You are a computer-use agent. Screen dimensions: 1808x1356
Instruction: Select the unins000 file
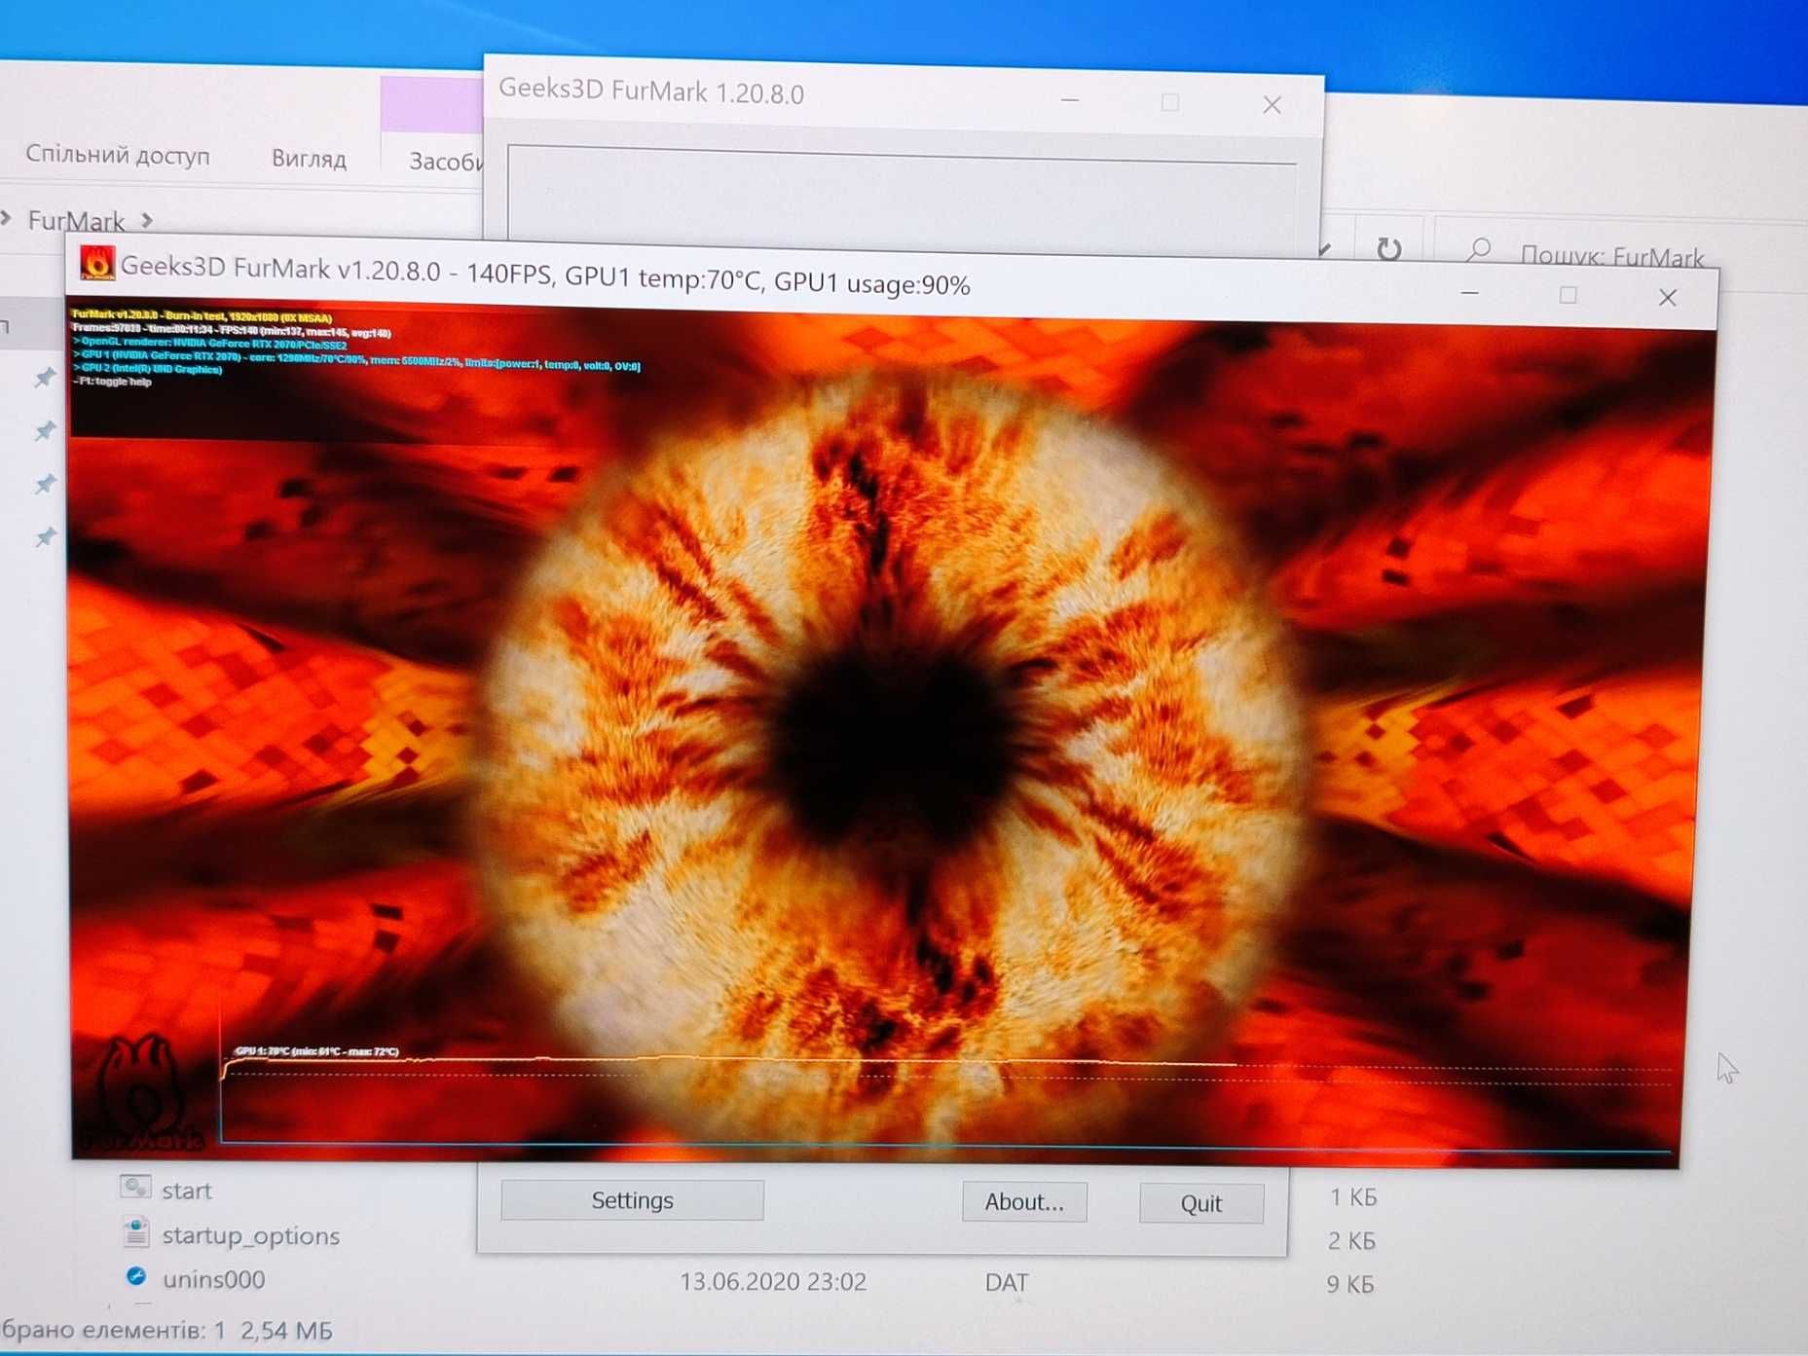[213, 1279]
